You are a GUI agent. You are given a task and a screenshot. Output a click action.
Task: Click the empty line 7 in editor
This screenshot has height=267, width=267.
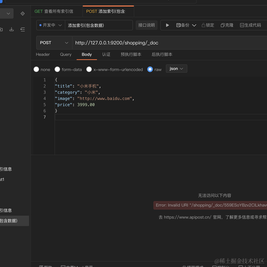161,117
